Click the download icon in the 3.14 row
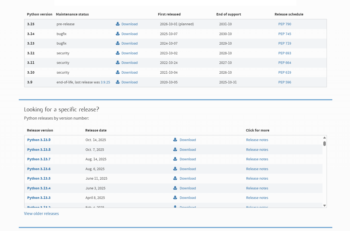This screenshot has height=231, width=350. click(x=118, y=34)
